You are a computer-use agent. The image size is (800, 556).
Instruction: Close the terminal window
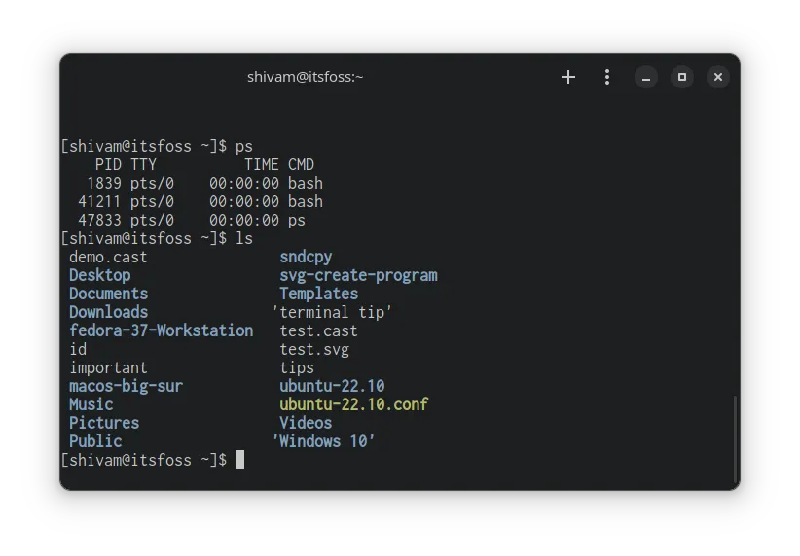[x=717, y=77]
